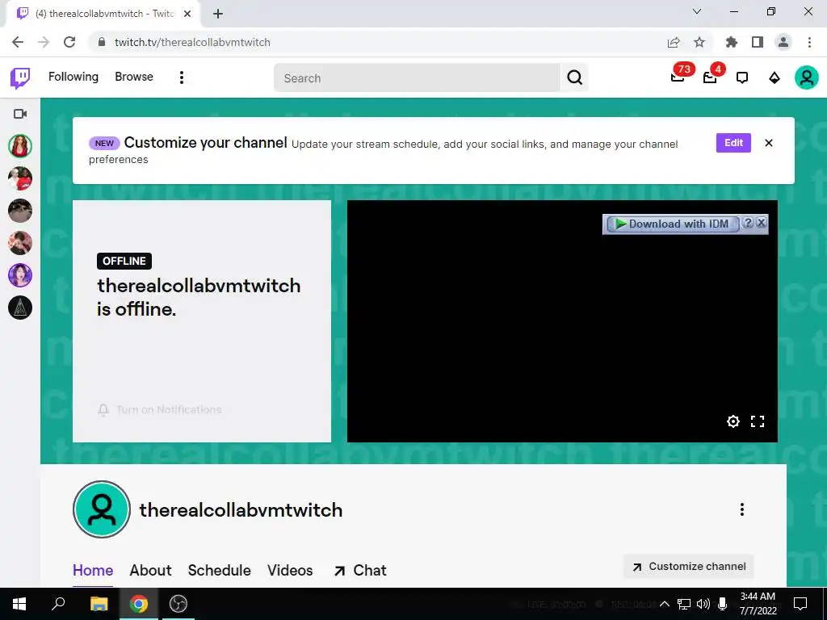Open the IDM help question icon
Image resolution: width=827 pixels, height=620 pixels.
click(747, 223)
